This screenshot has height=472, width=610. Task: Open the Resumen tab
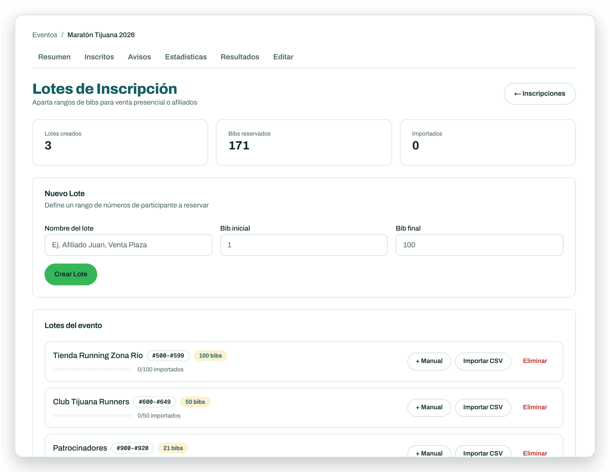pos(54,57)
